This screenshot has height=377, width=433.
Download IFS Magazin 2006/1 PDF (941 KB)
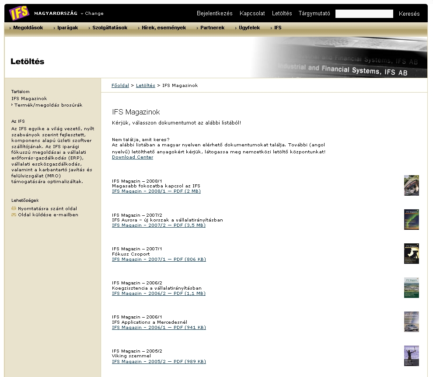159,327
